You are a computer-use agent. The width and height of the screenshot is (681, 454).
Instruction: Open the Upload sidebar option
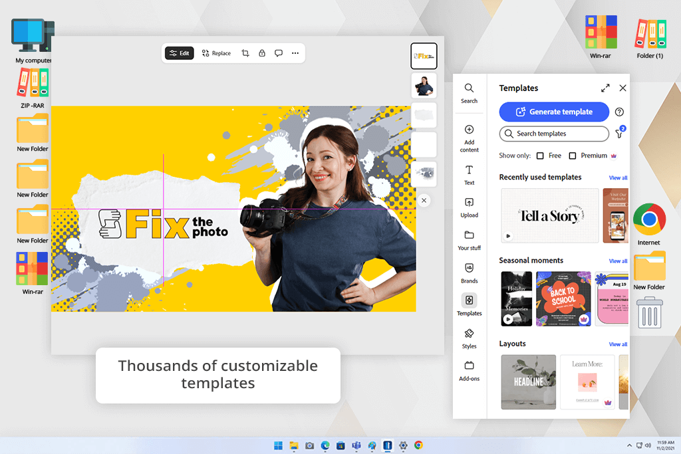pos(469,208)
